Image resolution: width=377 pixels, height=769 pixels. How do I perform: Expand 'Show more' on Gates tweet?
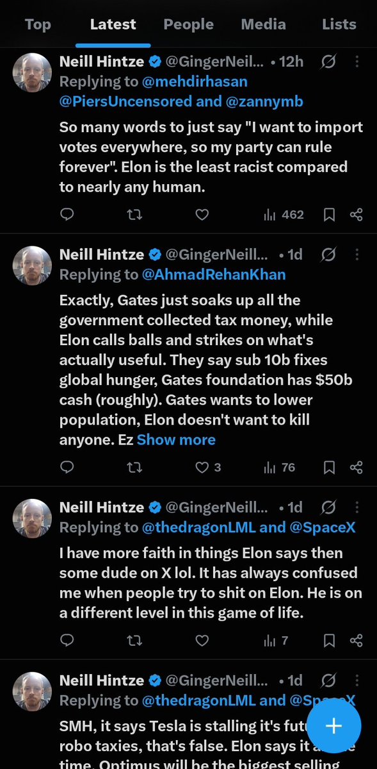176,439
